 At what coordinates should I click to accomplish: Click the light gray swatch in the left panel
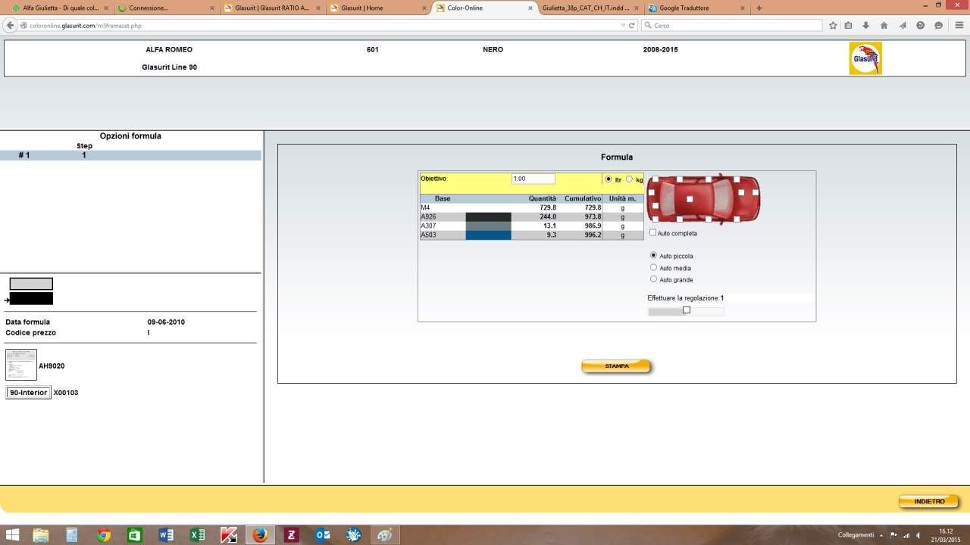tap(31, 284)
